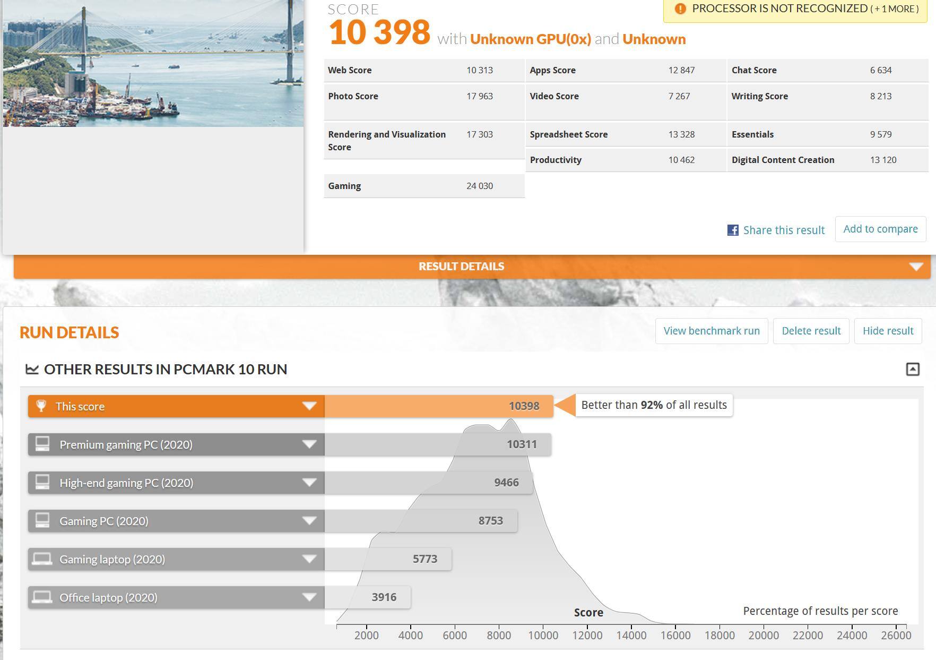Click the orange warning icon in processor alert
The image size is (936, 660).
[680, 8]
